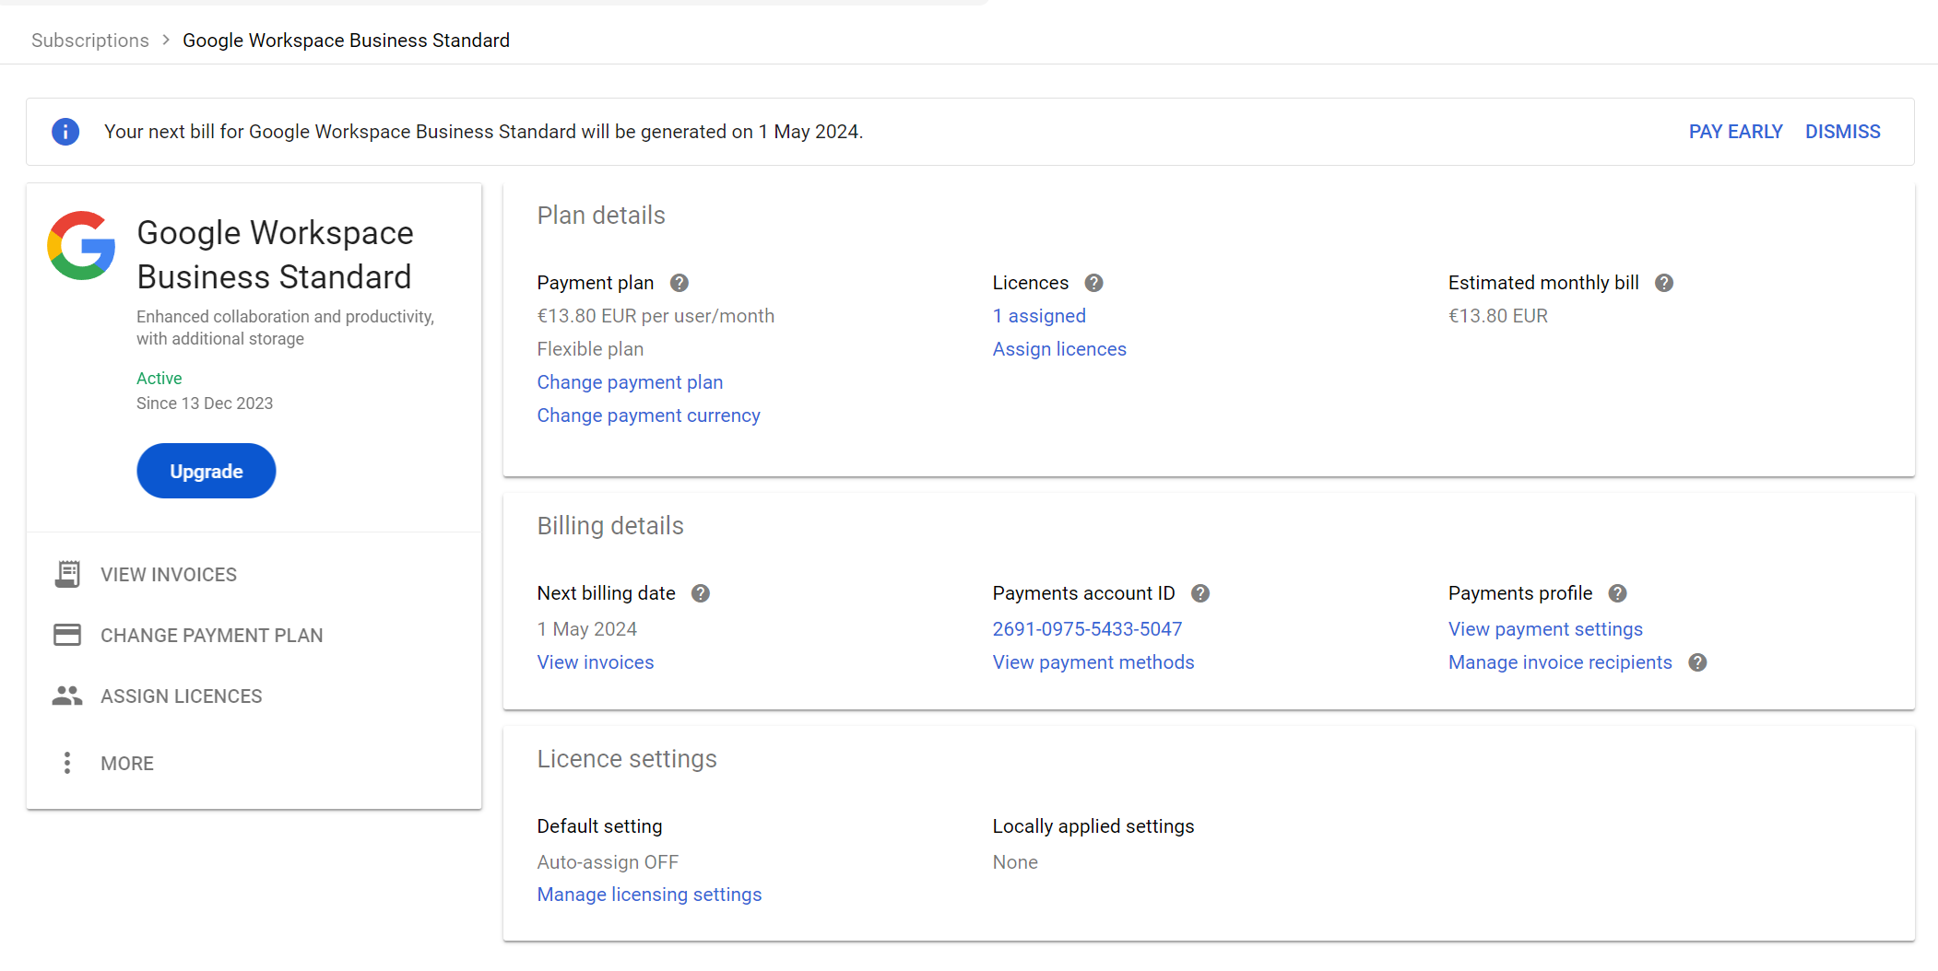Click help icon next to Payments account ID
The height and width of the screenshot is (971, 1938).
[x=1200, y=593]
